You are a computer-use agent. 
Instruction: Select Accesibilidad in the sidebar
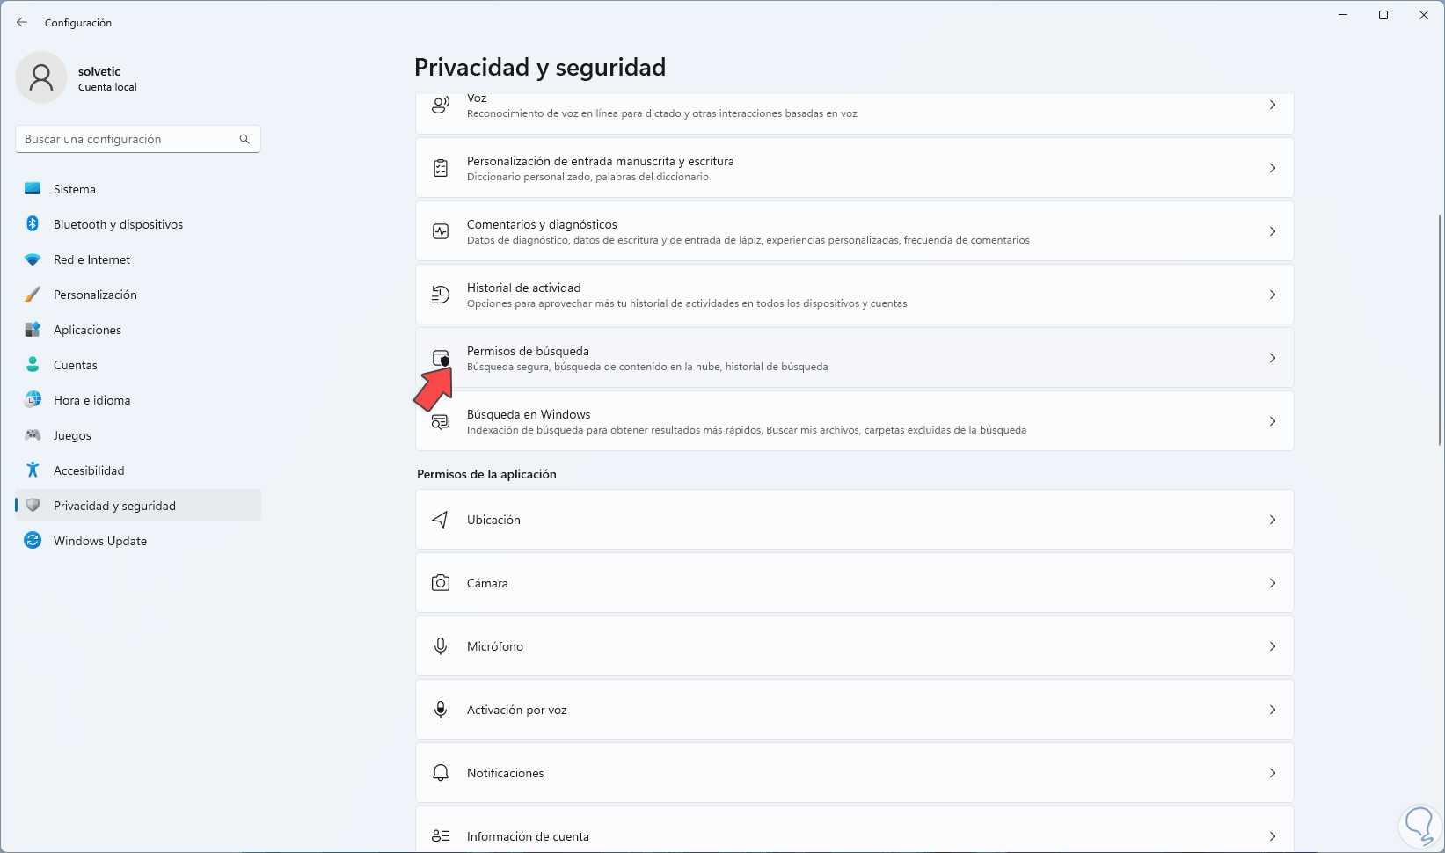[89, 470]
